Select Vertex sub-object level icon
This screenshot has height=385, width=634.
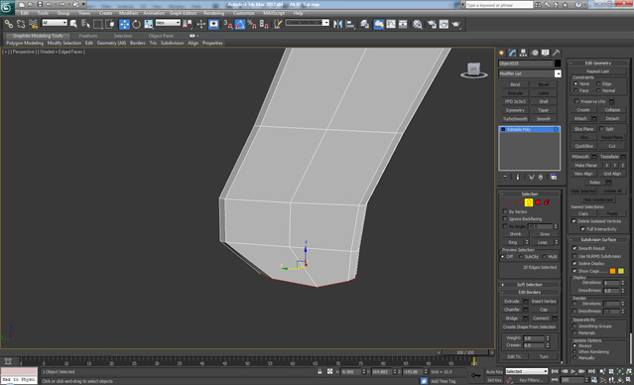510,202
